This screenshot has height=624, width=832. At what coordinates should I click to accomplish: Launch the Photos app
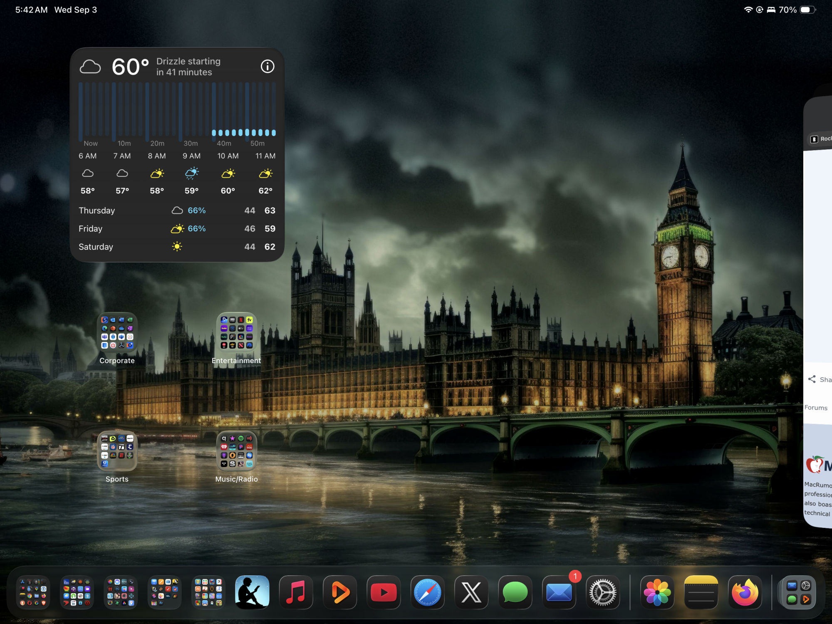point(657,592)
